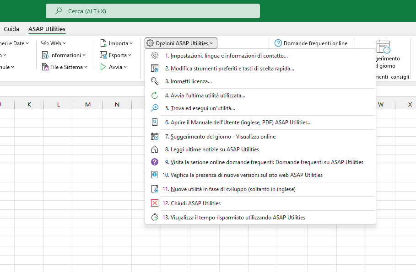Viewport: 416px width, 272px height.
Task: Choose Trova ed esegui un'utilità
Action: (260, 108)
